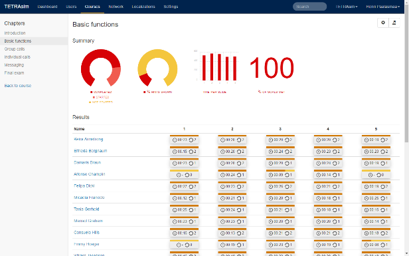Click retry icon in Elfrieda Bergnaum's step 1 cell
409x256 pixels.
[191, 152]
